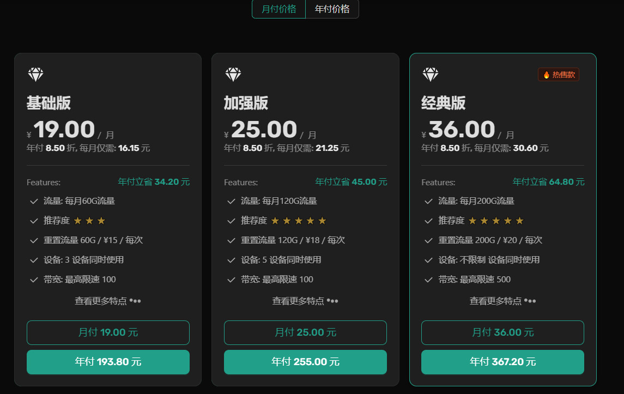The width and height of the screenshot is (624, 394).
Task: Click the 月付 25.00 元 button
Action: 305,332
